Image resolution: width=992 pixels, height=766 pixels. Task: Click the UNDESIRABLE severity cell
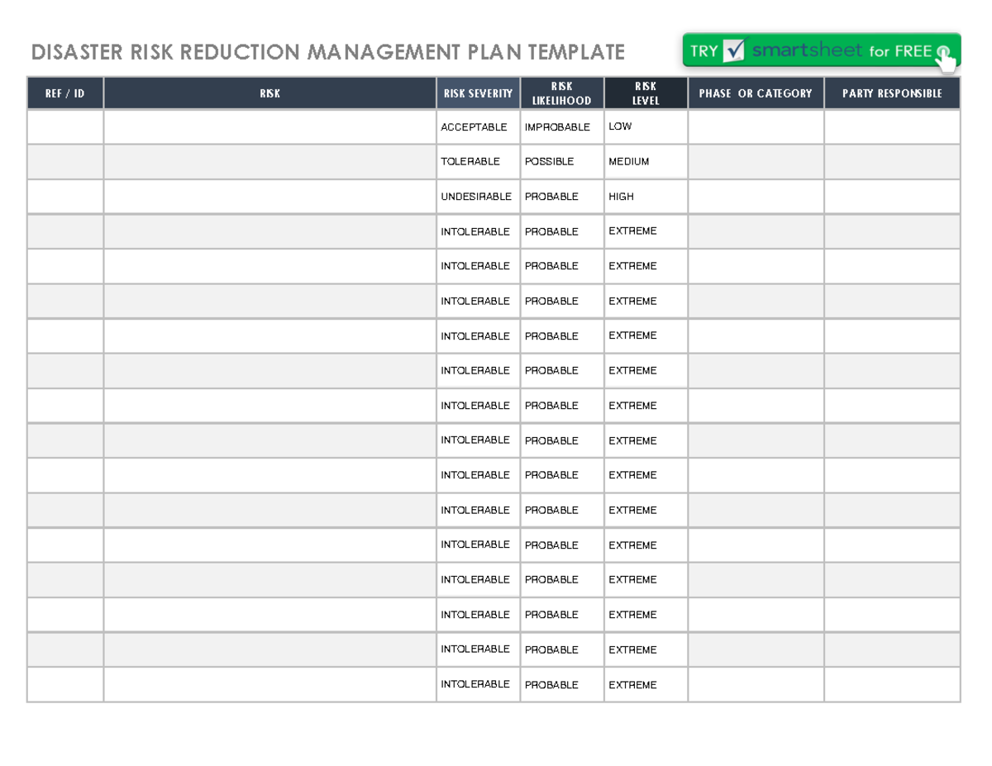point(478,197)
